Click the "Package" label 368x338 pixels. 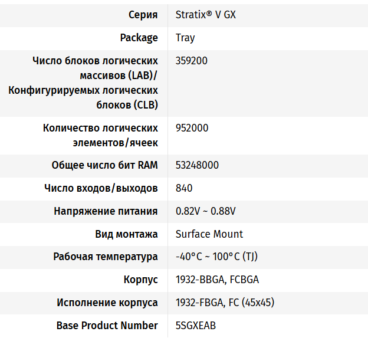point(139,38)
